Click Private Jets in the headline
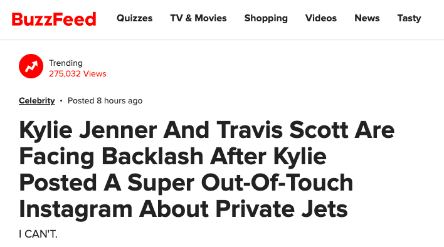Screen dimensions: 444x247 (x=282, y=209)
